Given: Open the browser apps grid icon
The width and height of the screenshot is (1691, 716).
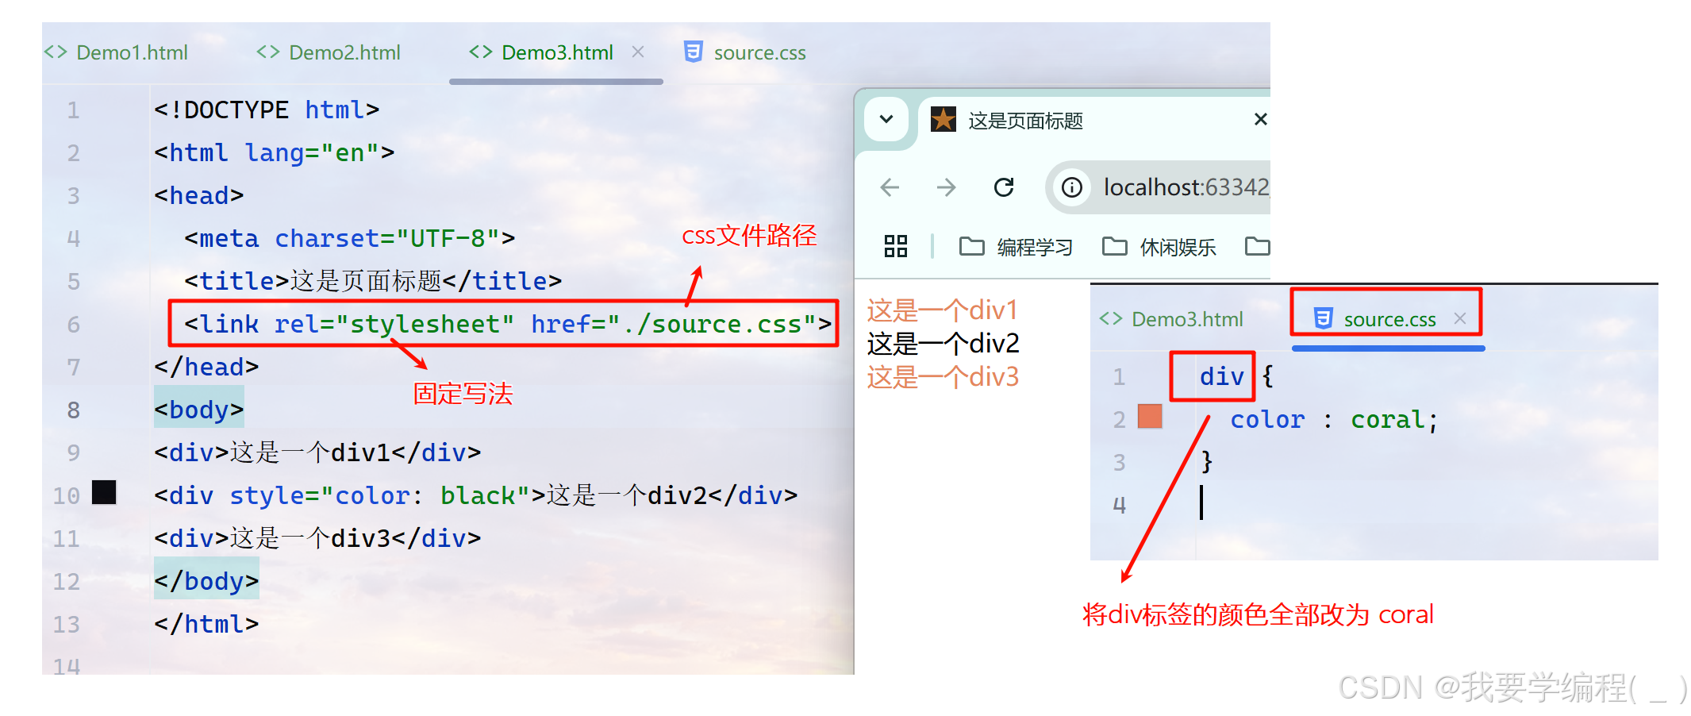Looking at the screenshot, I should click(895, 246).
